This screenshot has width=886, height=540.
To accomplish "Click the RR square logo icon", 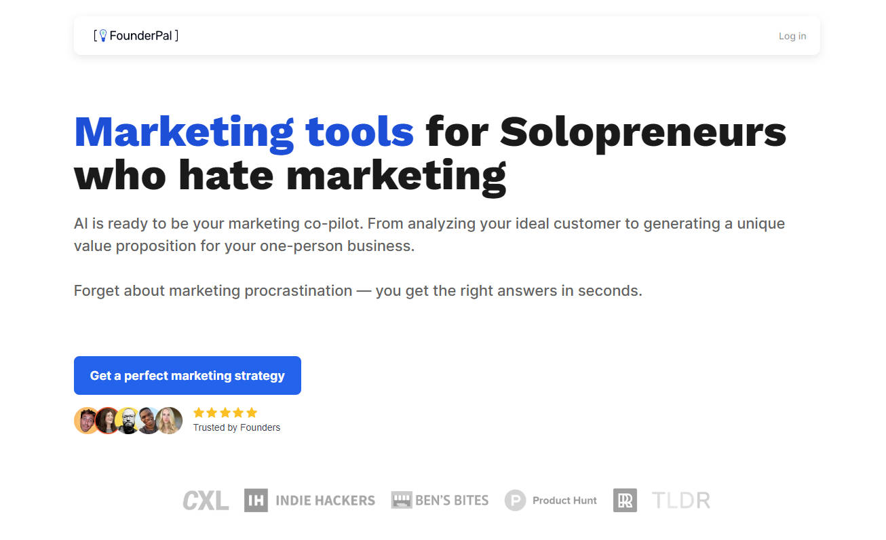I will point(625,501).
